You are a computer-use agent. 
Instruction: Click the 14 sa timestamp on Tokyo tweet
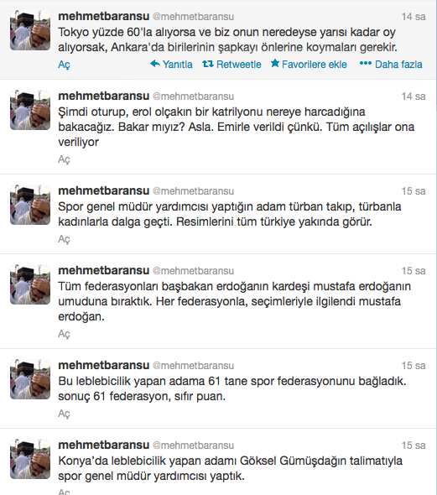(x=414, y=17)
